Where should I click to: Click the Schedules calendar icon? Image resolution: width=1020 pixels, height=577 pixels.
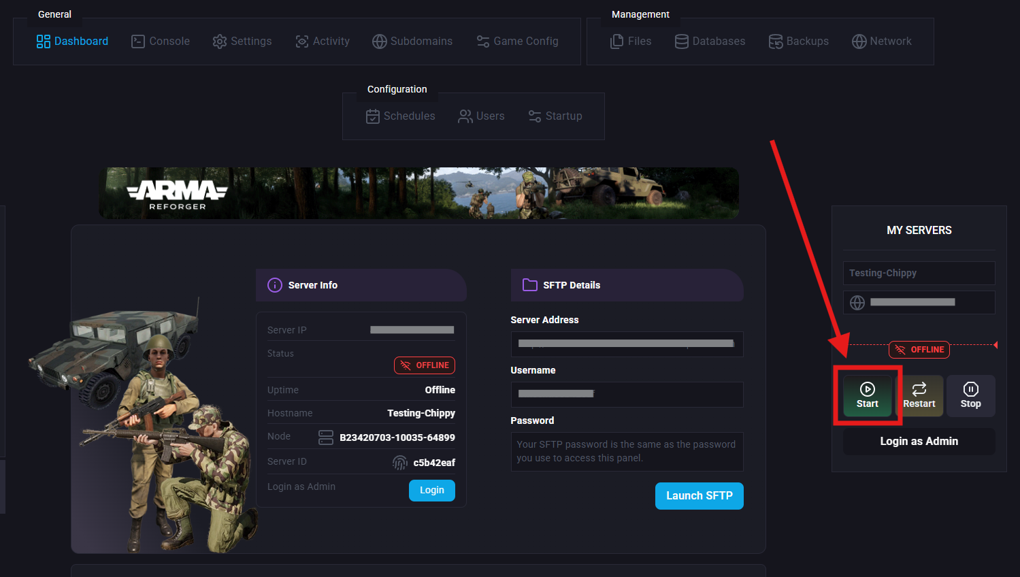tap(373, 116)
